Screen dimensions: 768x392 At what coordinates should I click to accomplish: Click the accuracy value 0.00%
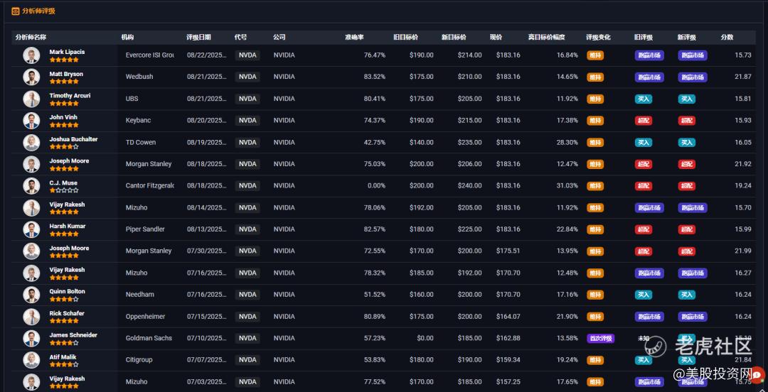point(377,186)
